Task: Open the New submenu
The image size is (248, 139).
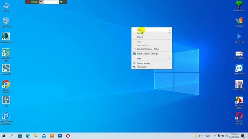Action: (x=152, y=58)
